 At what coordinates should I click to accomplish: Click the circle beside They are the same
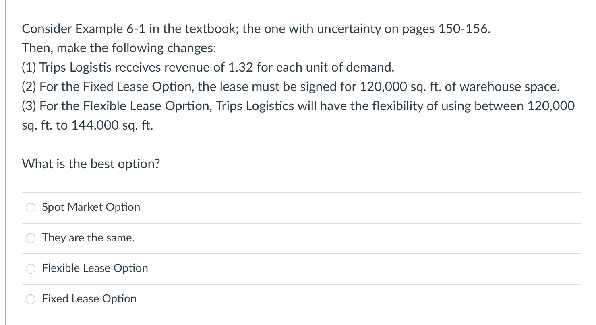point(30,238)
